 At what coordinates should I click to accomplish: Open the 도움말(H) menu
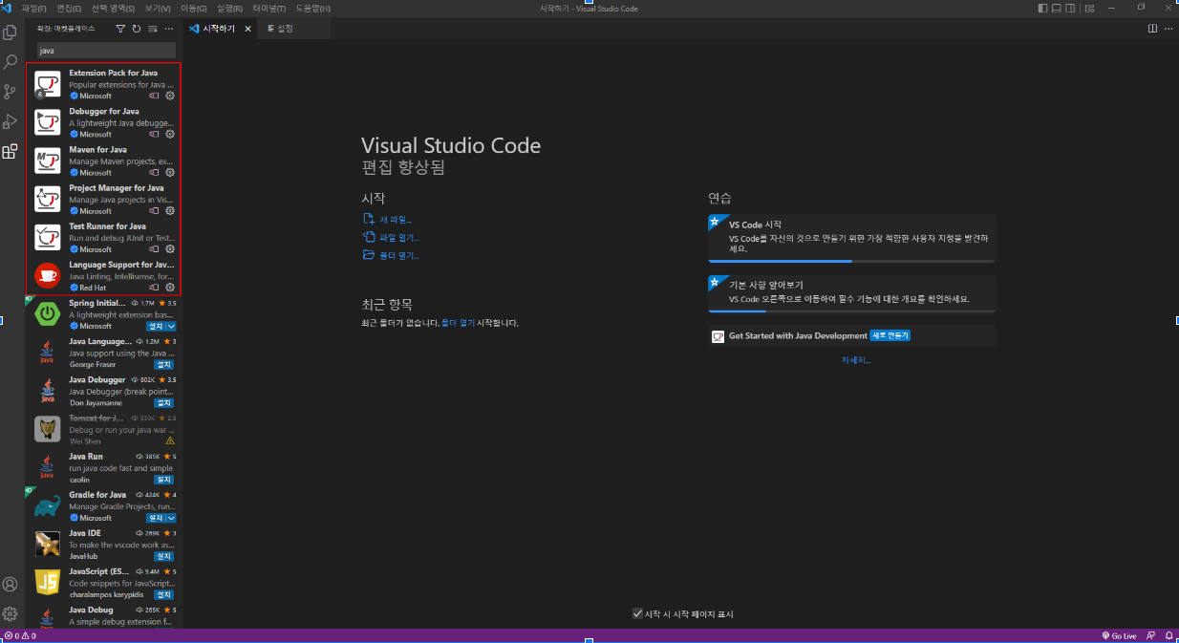313,9
